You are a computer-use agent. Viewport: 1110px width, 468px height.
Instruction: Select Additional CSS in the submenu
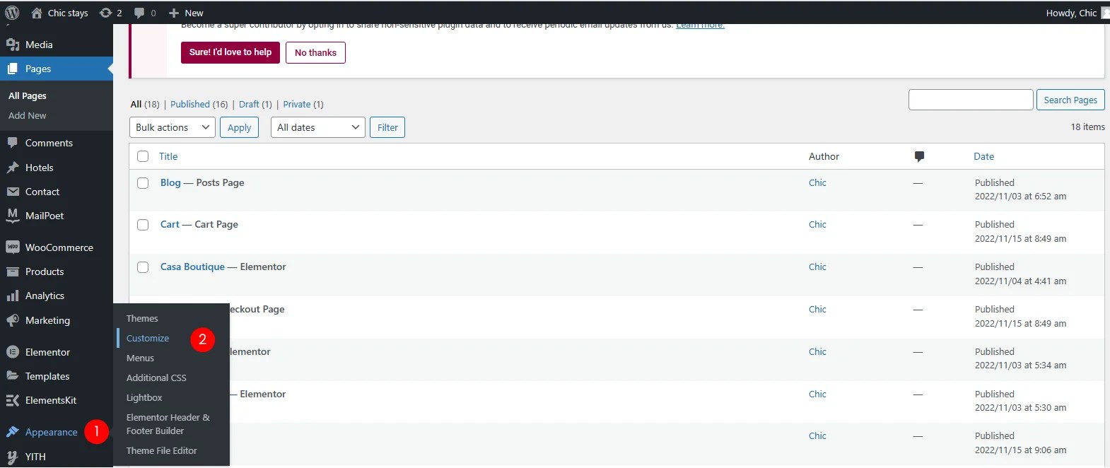pos(156,378)
